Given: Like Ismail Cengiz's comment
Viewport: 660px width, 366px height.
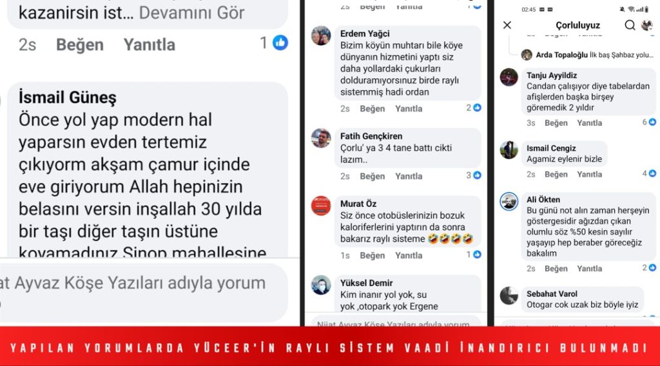Looking at the screenshot, I should [556, 174].
